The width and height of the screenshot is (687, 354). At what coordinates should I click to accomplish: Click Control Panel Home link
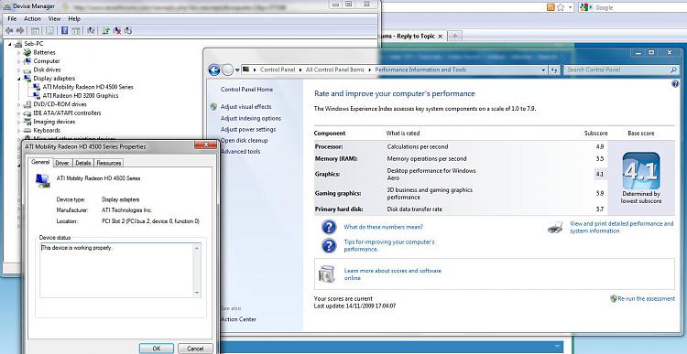246,90
